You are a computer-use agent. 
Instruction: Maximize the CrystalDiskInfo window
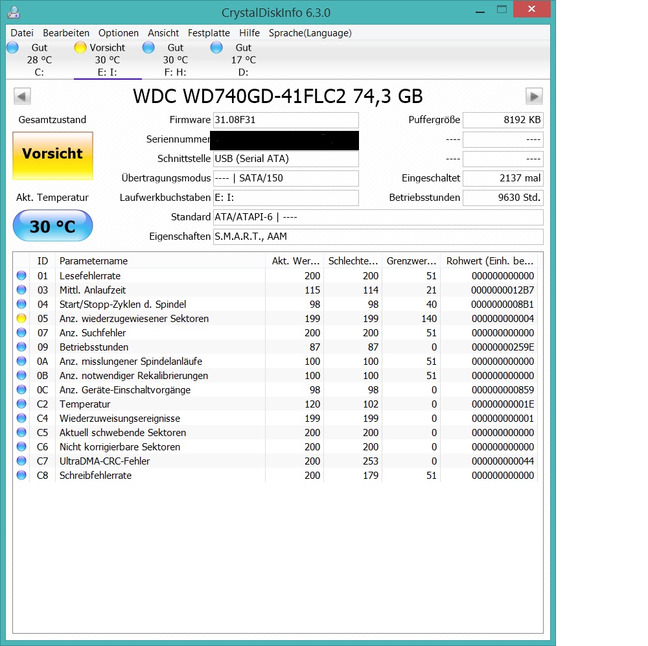tap(502, 10)
